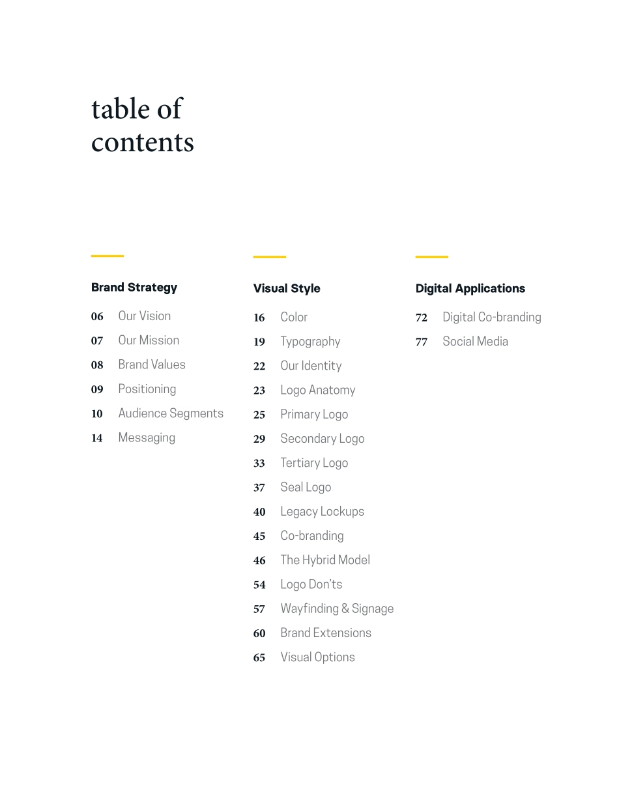The width and height of the screenshot is (619, 802).
Task: Open the Visual Options entry
Action: [x=317, y=657]
